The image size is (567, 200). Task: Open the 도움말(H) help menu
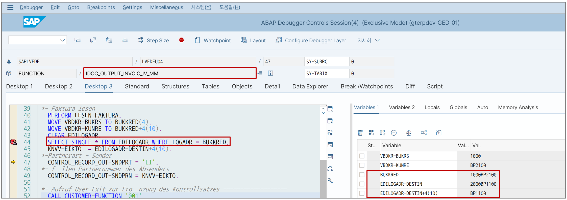click(230, 7)
